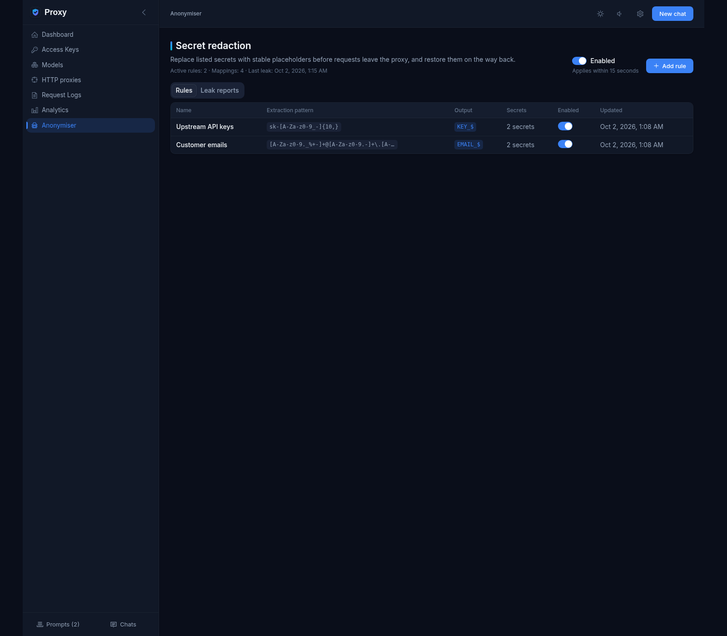Disable the Upstream API keys rule toggle

(x=565, y=126)
